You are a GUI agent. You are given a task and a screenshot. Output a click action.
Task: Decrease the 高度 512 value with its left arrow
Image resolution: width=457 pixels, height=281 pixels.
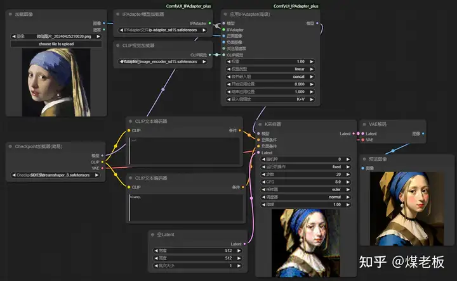click(156, 258)
